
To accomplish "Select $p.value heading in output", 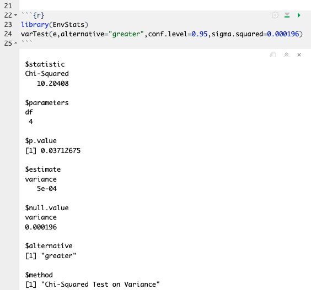I will pyautogui.click(x=41, y=141).
